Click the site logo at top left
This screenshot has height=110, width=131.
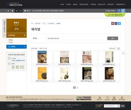(14, 4)
